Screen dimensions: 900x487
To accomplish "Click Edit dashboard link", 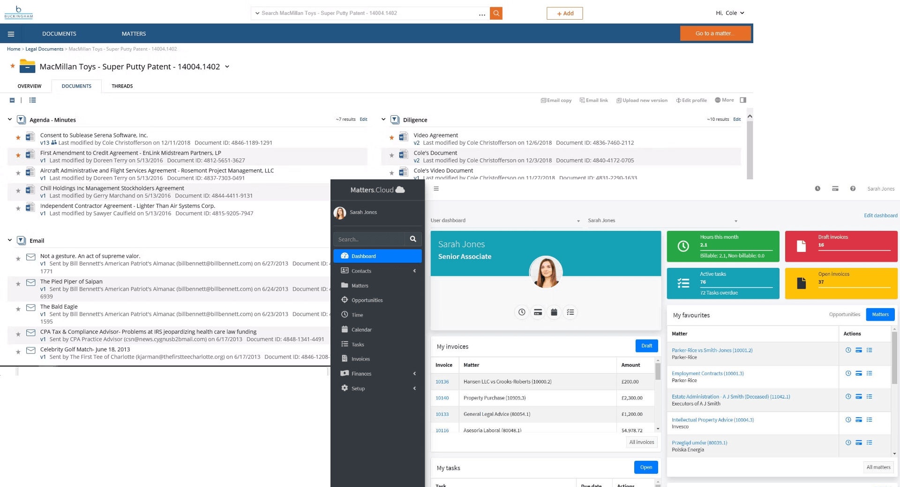I will point(881,215).
